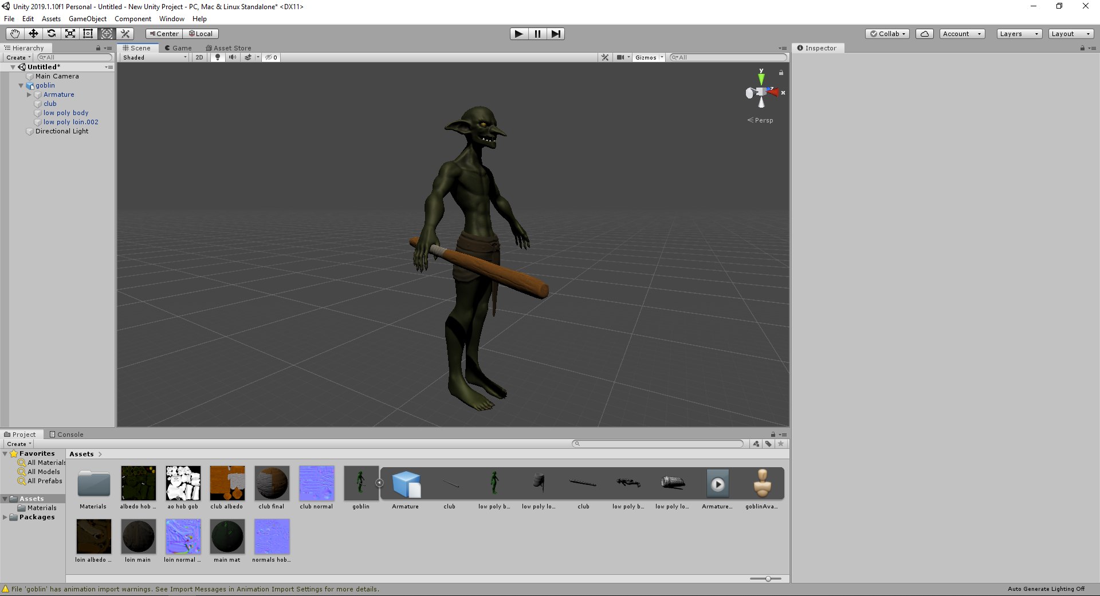Select the Move tool
This screenshot has width=1100, height=596.
[33, 34]
